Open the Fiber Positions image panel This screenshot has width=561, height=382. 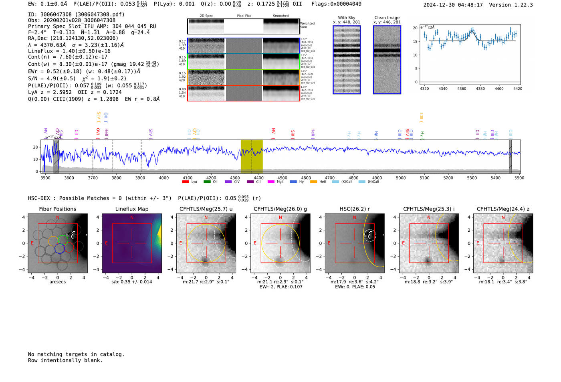pyautogui.click(x=58, y=243)
